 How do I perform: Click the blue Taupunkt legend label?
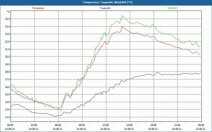click(105, 8)
